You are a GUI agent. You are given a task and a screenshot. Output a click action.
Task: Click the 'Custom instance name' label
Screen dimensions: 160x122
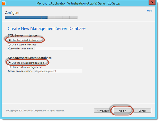(21, 49)
